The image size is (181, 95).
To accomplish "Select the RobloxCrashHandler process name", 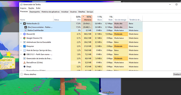I will pyautogui.click(x=36, y=30).
